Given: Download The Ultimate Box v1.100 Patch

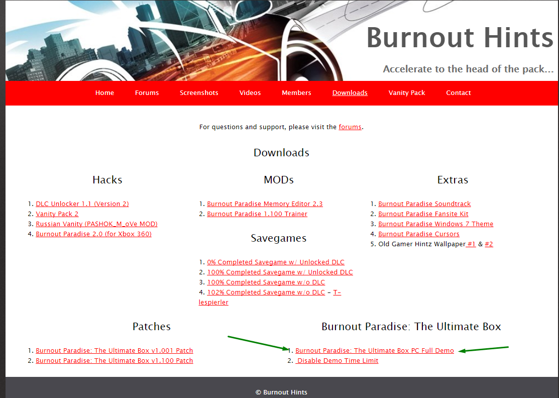Looking at the screenshot, I should point(115,360).
